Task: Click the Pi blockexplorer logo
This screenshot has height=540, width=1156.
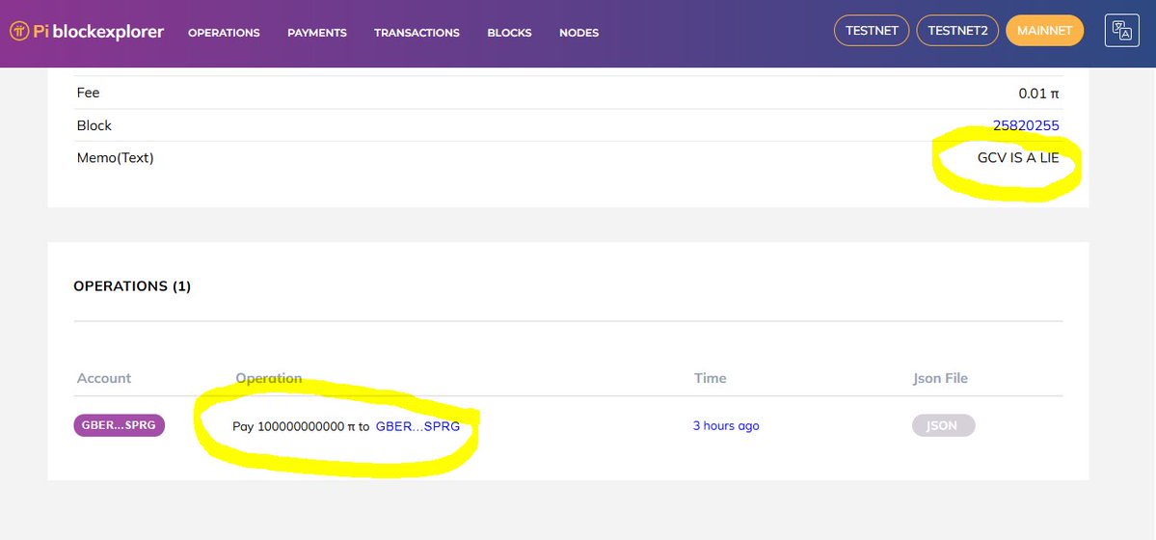Action: [86, 32]
